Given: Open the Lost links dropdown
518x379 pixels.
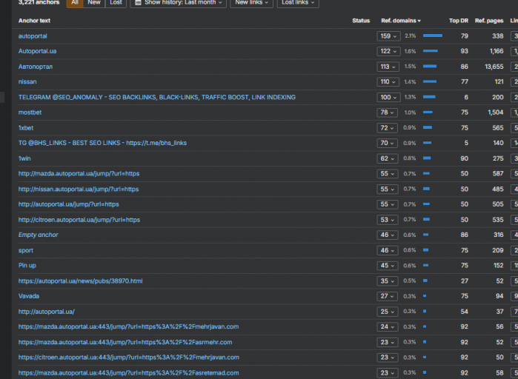Looking at the screenshot, I should [x=298, y=3].
